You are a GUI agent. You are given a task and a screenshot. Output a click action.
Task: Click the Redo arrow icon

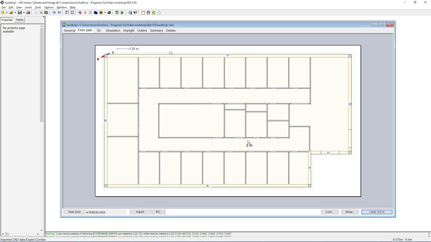(59, 12)
